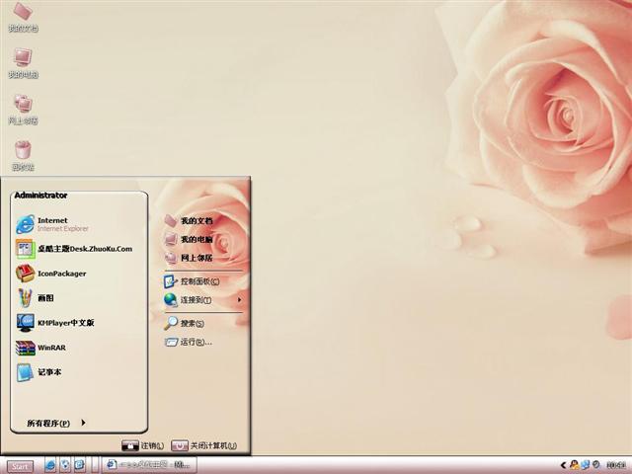
Task: Click 桌酷主题 Desk.ZhuoKu.Com shortcut
Action: point(79,249)
